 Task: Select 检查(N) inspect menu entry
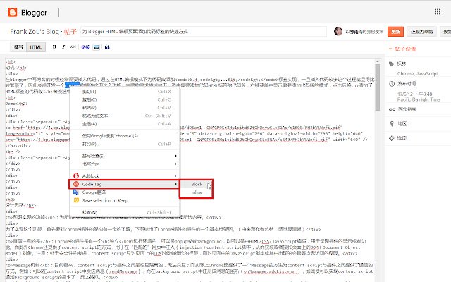pos(125,212)
